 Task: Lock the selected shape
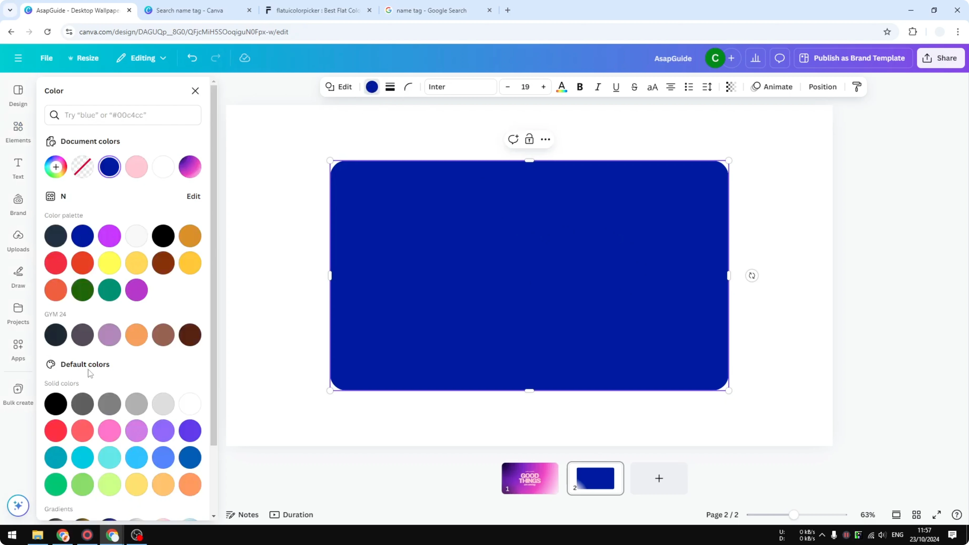529,139
